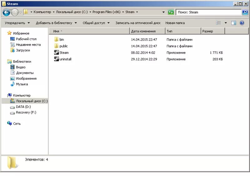Open DATA (D:) drive
Screen dimensions: 250x176
point(23,107)
